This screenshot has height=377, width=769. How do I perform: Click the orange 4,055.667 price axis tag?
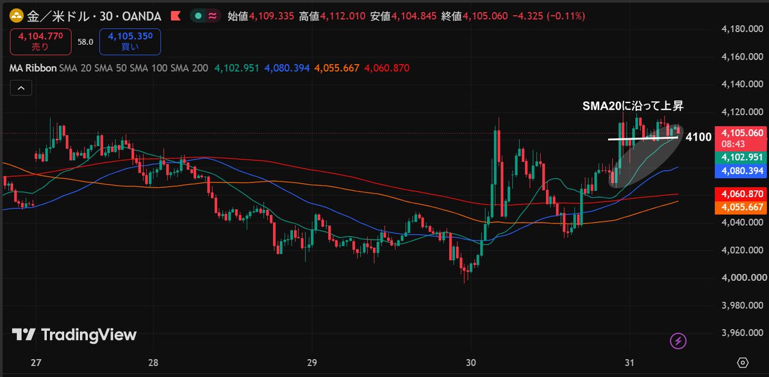point(741,207)
